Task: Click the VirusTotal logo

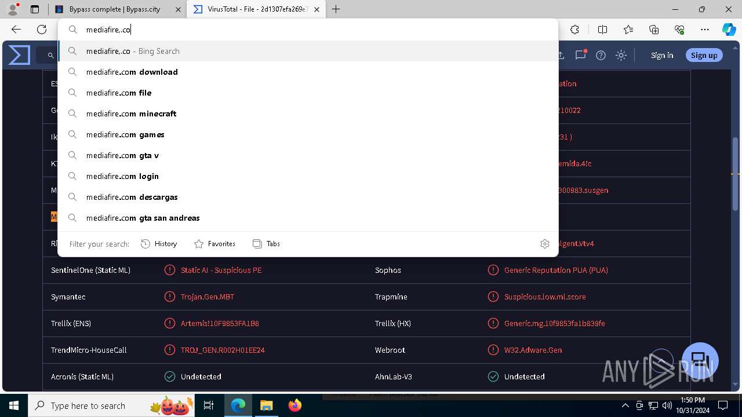Action: tap(19, 55)
